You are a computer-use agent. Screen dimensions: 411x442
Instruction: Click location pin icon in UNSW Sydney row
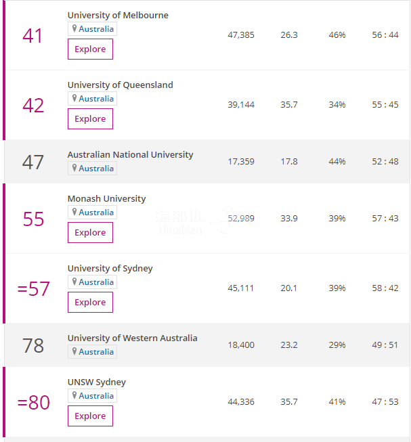click(74, 395)
